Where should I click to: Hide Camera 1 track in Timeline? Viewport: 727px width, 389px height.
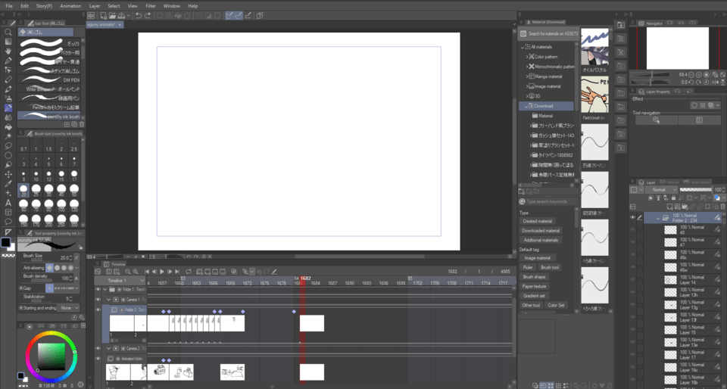click(98, 300)
